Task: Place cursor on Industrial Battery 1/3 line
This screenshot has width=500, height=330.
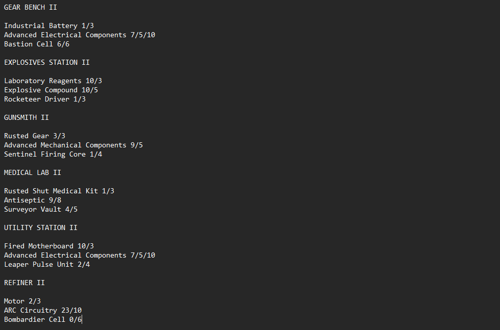Action: (x=48, y=26)
